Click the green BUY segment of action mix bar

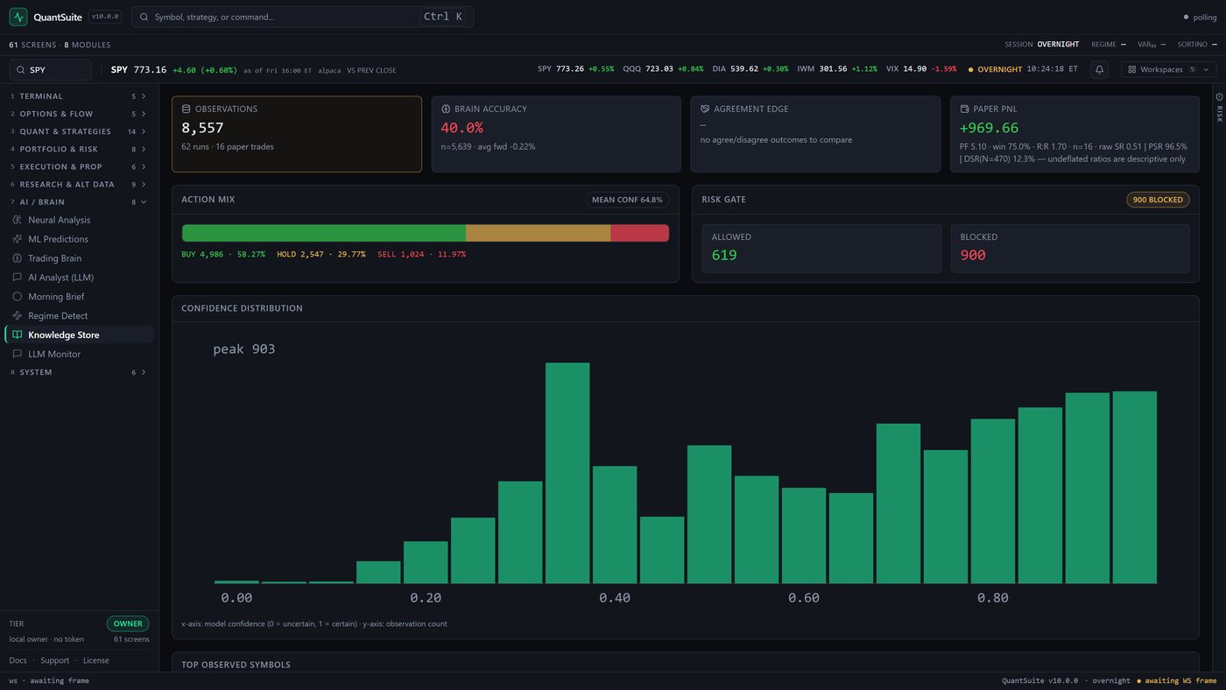point(324,233)
